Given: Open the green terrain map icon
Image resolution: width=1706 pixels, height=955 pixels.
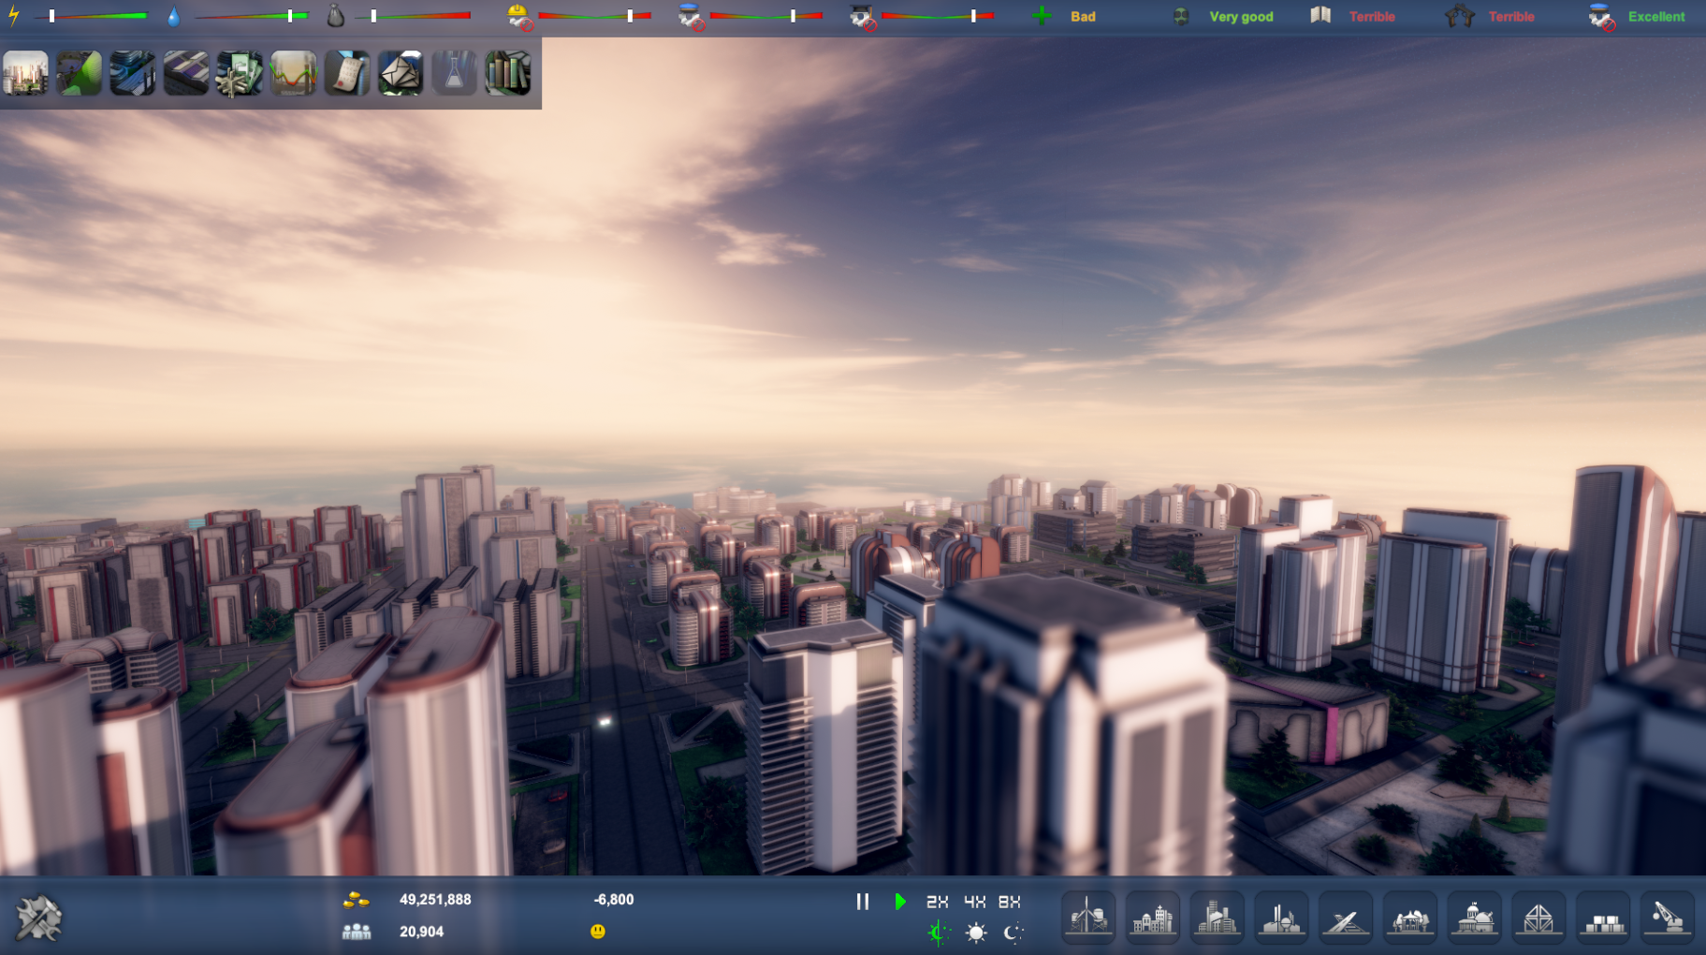Looking at the screenshot, I should pos(79,73).
